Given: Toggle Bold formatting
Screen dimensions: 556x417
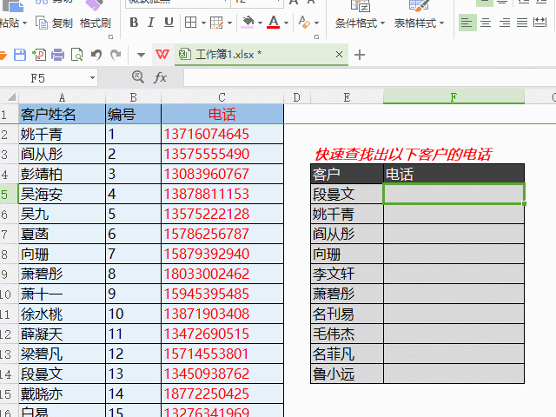Looking at the screenshot, I should pos(134,23).
